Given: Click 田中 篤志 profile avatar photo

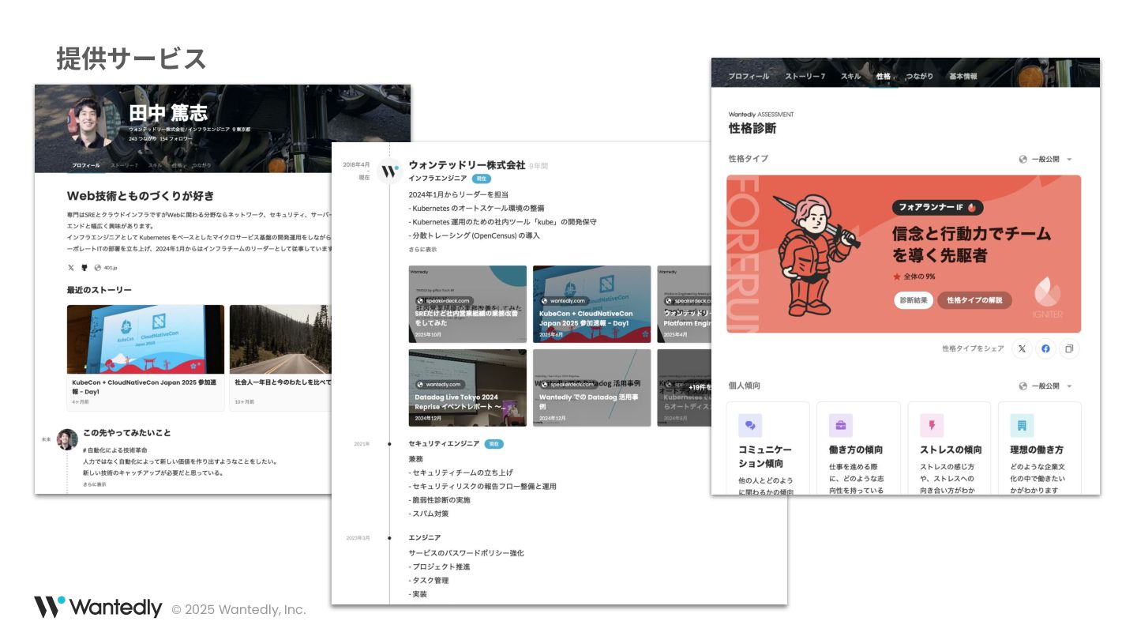Looking at the screenshot, I should pos(93,123).
